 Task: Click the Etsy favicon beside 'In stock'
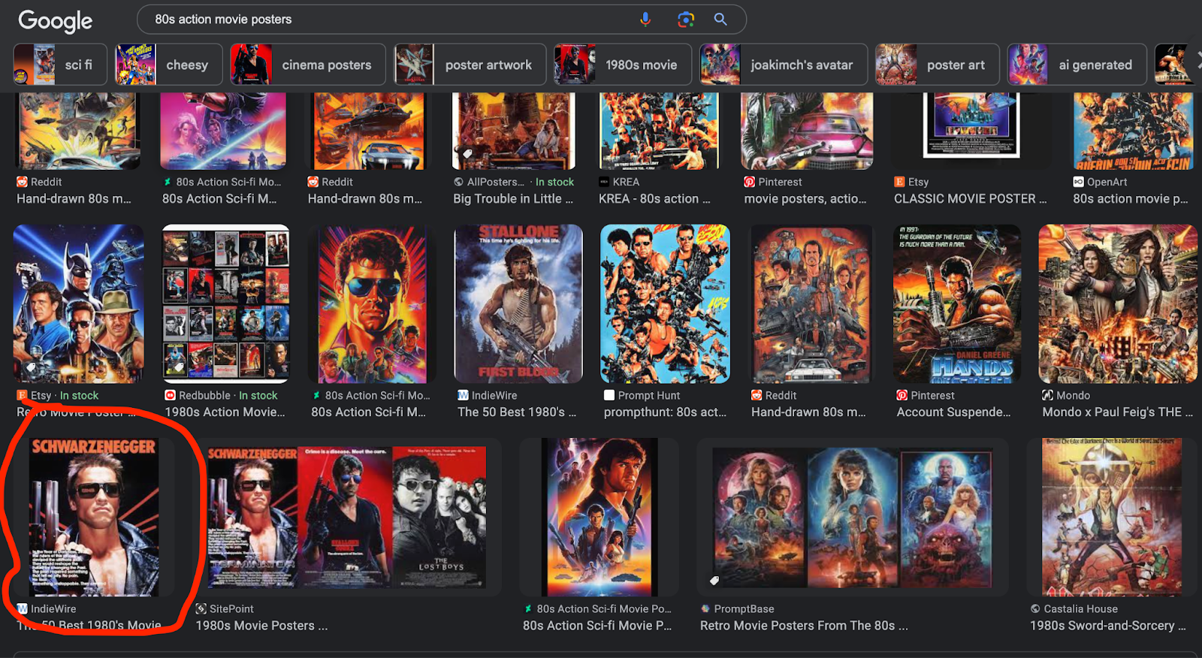pyautogui.click(x=22, y=395)
